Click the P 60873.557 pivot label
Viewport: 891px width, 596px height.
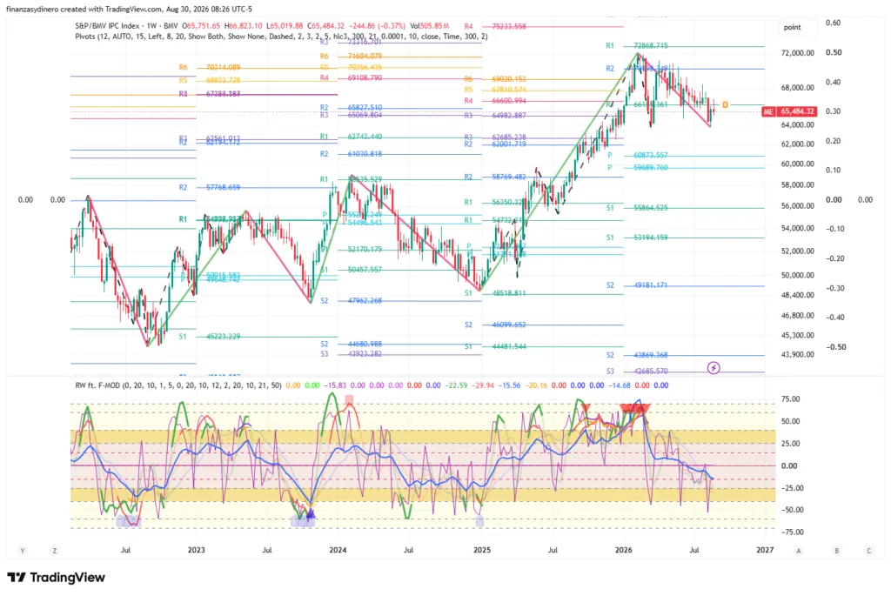click(x=638, y=155)
